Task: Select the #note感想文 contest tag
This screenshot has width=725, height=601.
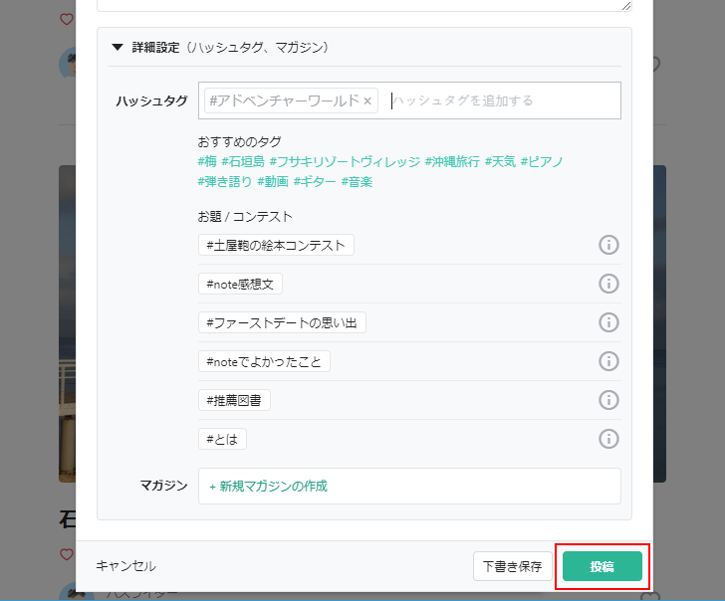Action: [240, 284]
